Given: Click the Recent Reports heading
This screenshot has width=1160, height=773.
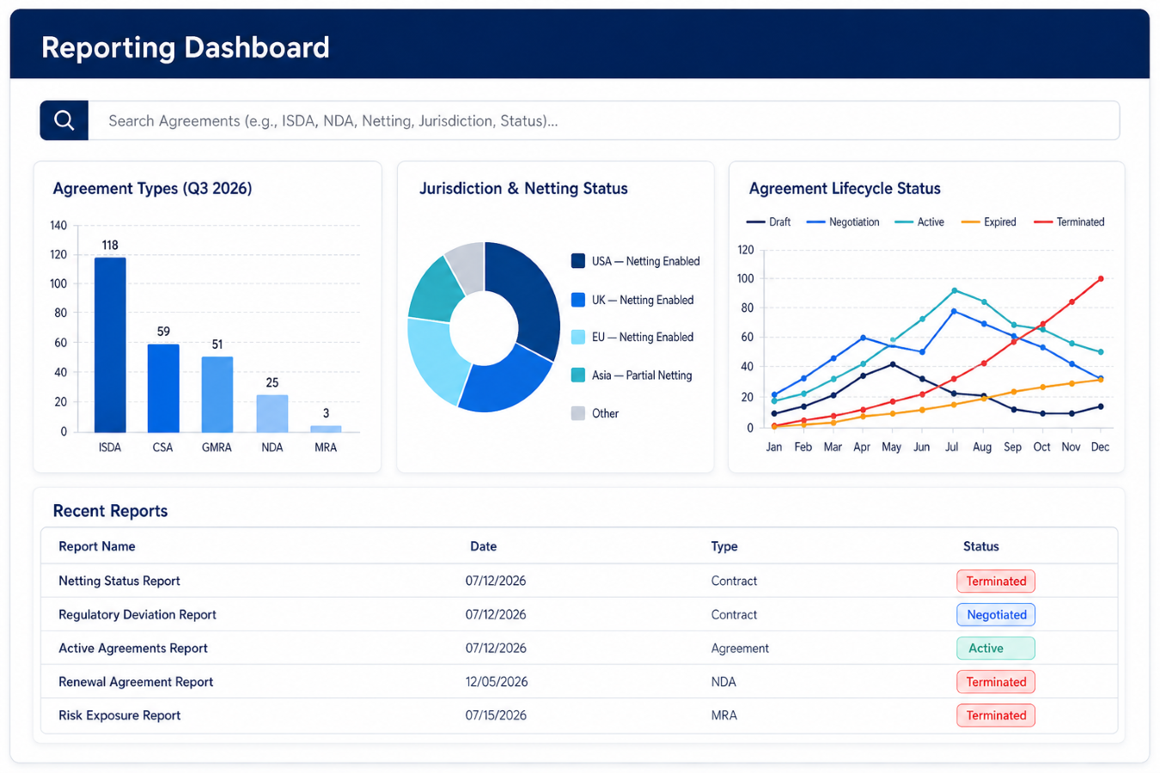Looking at the screenshot, I should [110, 511].
